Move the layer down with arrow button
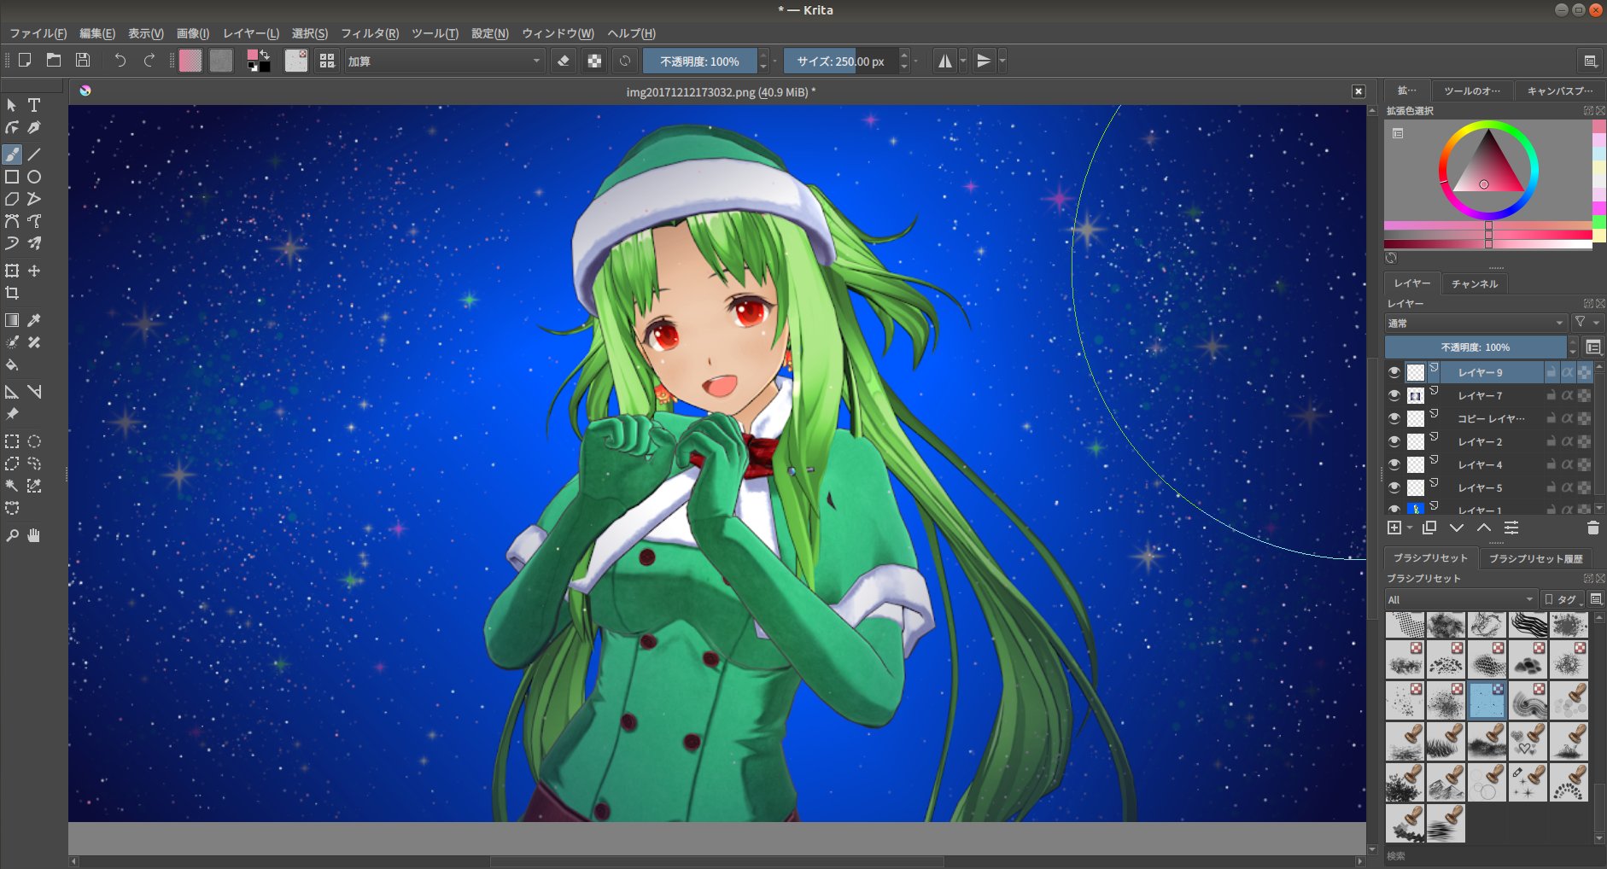The image size is (1607, 869). pos(1457,528)
